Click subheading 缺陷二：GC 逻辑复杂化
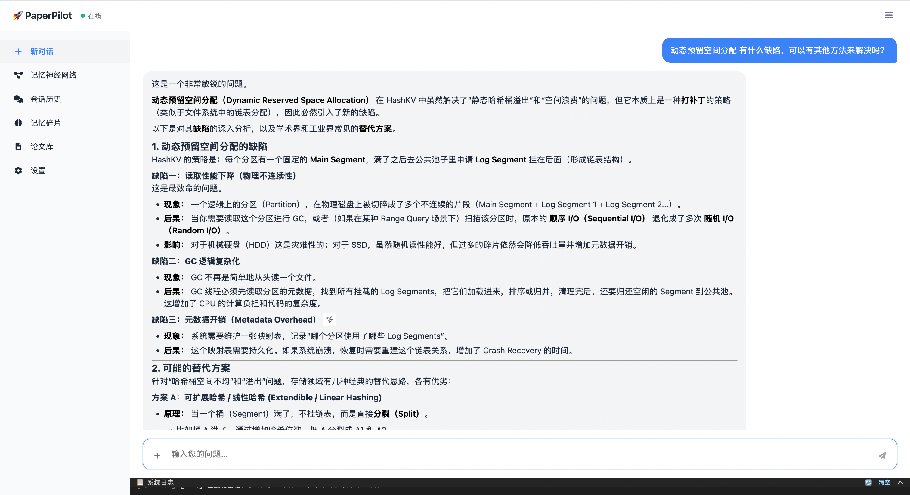Viewport: 910px width, 495px height. (196, 261)
